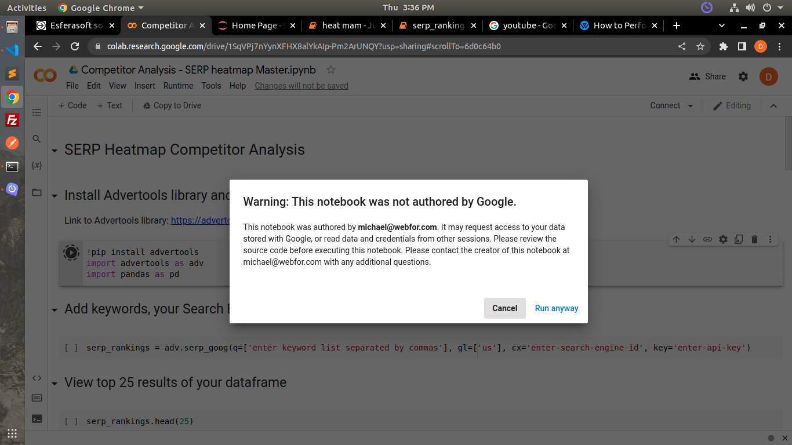Bookmark this page with Chrome star
Viewport: 792px width, 445px height.
coord(700,46)
